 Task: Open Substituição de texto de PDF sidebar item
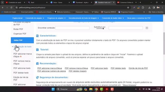tap(22, 48)
